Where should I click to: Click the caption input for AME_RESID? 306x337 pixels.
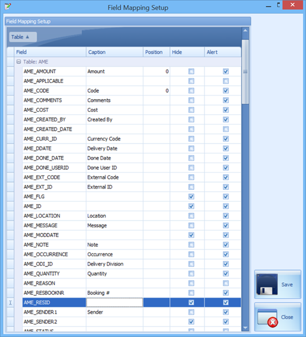pyautogui.click(x=114, y=302)
